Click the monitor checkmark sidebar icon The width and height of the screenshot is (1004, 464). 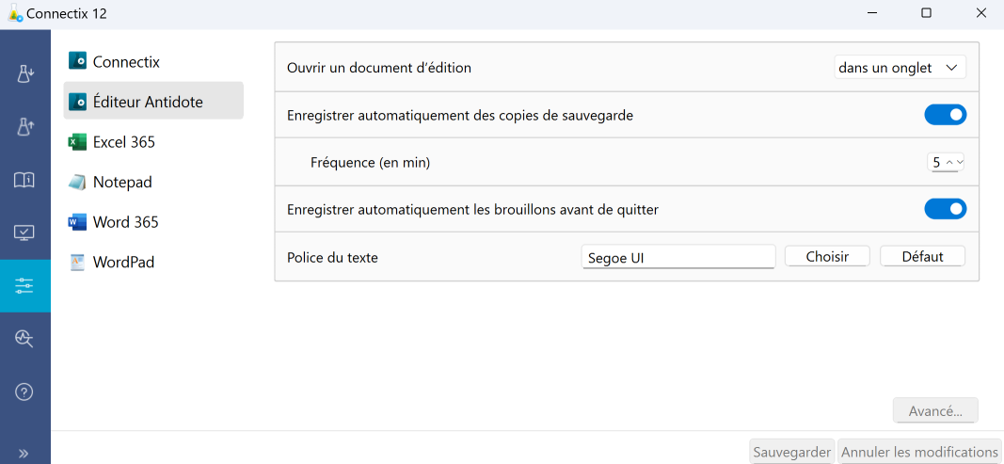coord(24,232)
